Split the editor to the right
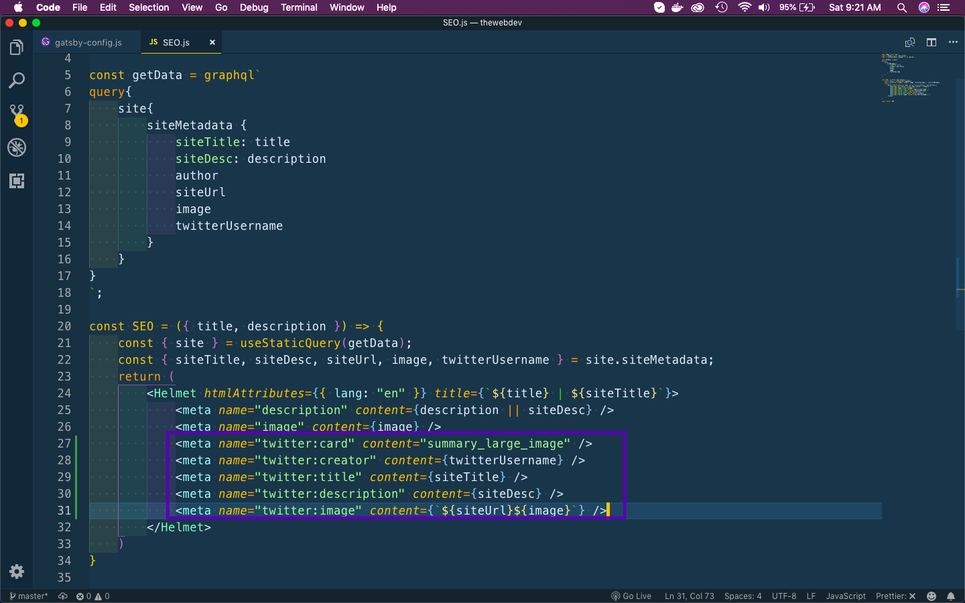The image size is (965, 603). point(931,42)
